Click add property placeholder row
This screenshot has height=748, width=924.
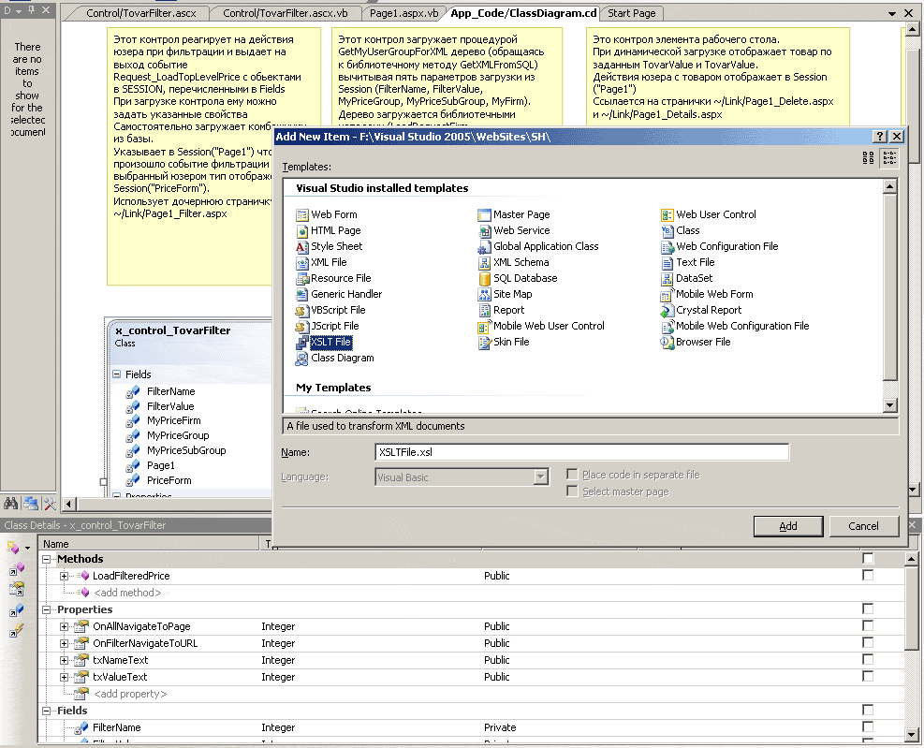click(x=130, y=694)
